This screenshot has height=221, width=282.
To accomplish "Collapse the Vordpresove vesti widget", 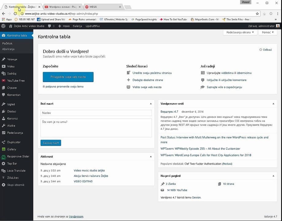I will tap(273, 104).
